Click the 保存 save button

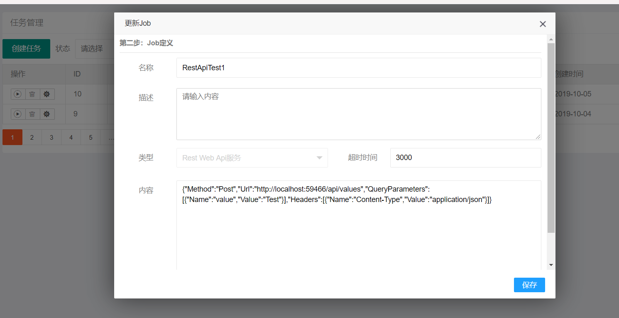tap(529, 285)
